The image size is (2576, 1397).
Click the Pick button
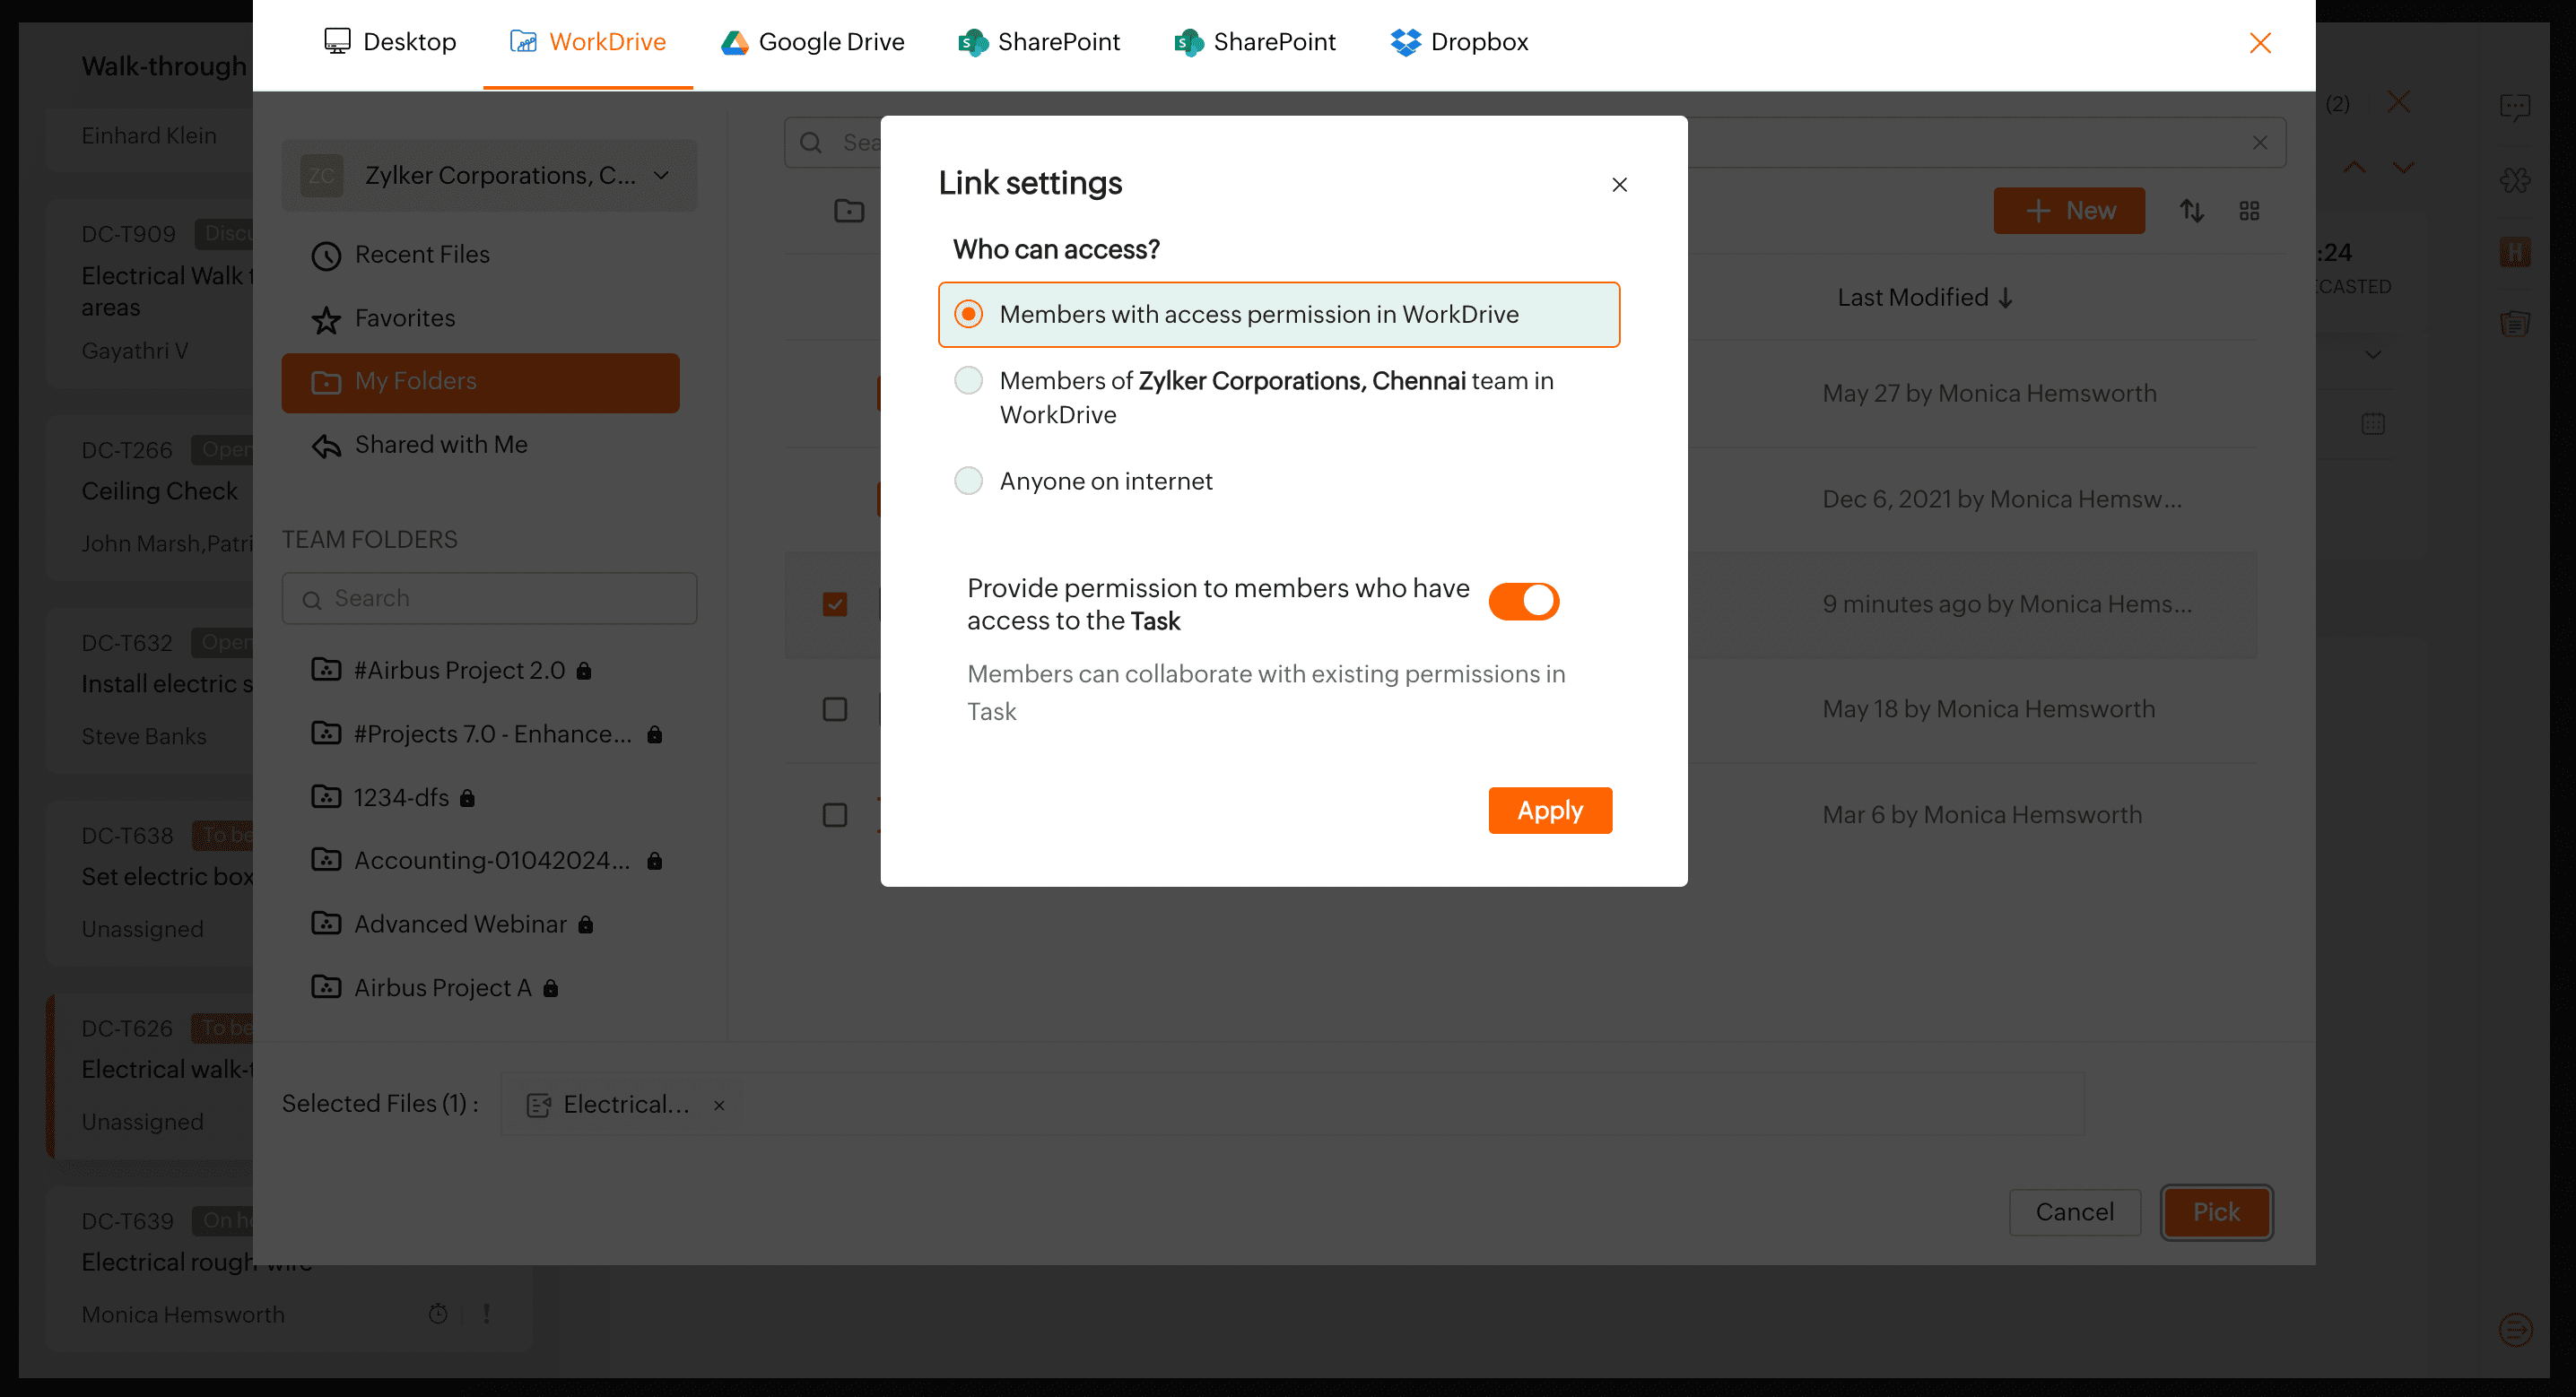point(2215,1212)
